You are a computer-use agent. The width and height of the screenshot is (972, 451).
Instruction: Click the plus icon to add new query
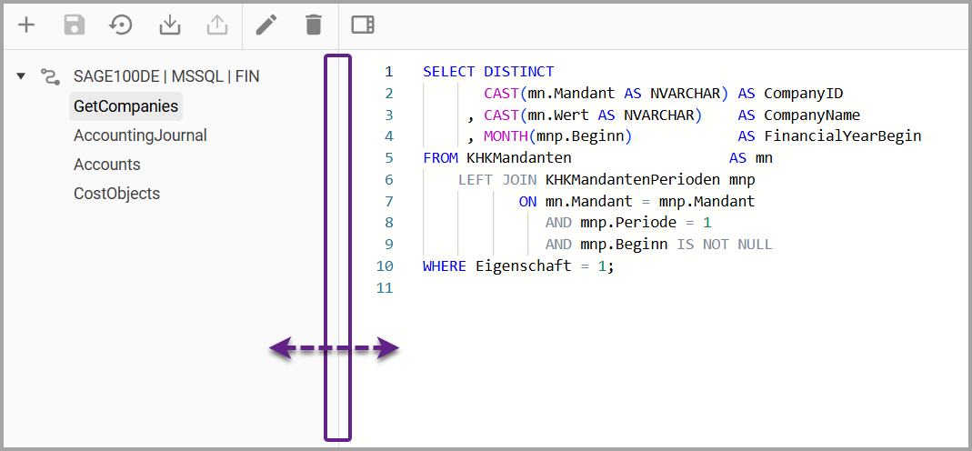pos(26,25)
